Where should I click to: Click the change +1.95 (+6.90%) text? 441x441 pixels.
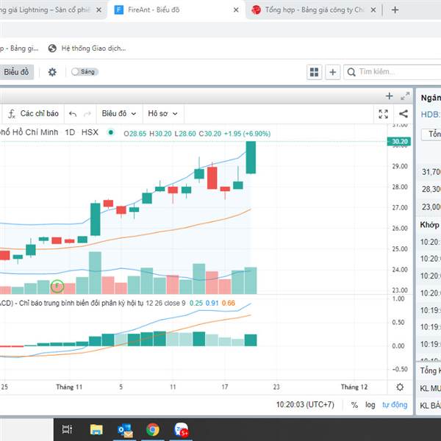click(x=247, y=134)
